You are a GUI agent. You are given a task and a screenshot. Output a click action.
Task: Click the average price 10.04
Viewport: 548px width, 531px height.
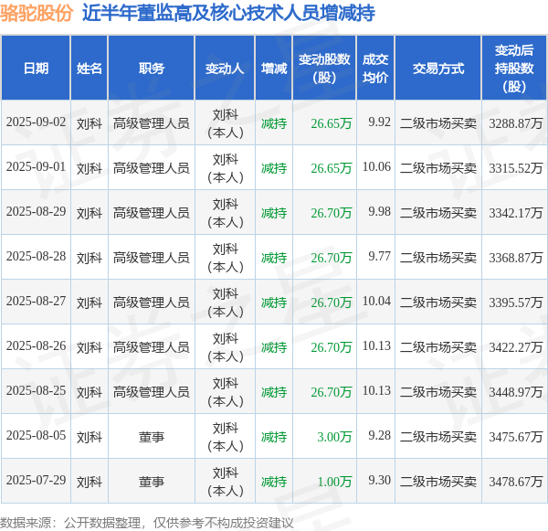pos(376,302)
